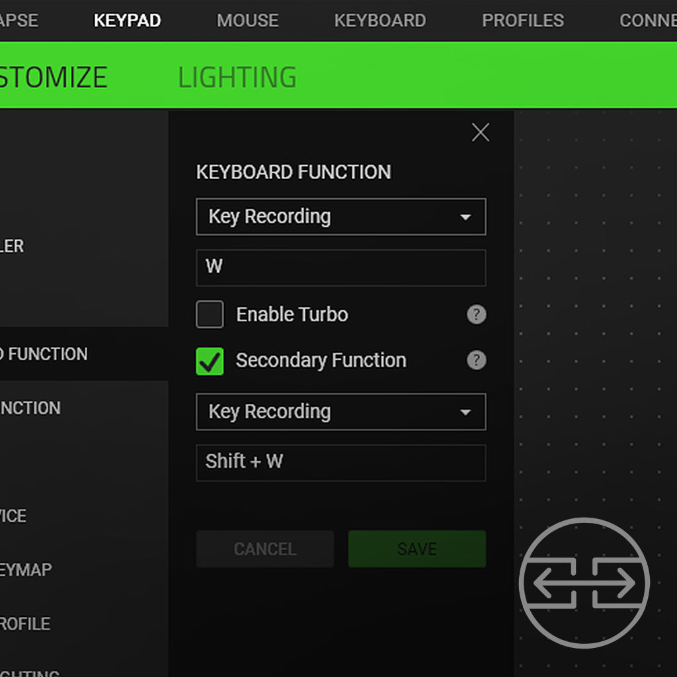
Task: Switch to the Lighting subtab
Action: [x=237, y=77]
